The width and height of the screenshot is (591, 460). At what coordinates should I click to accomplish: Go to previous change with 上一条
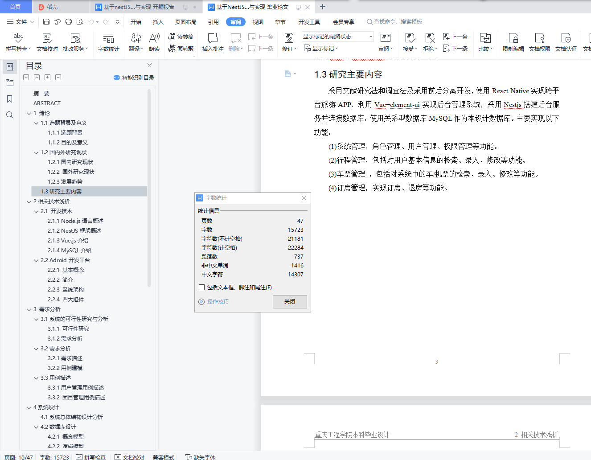pos(456,37)
